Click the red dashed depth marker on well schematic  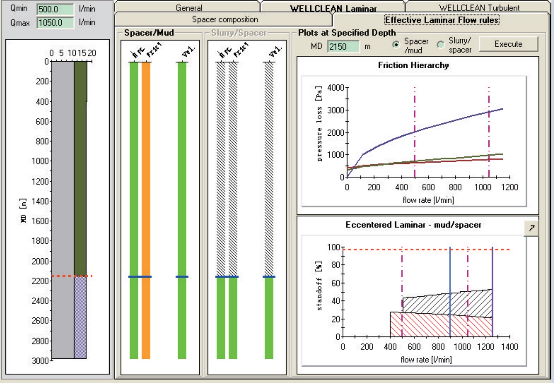click(72, 276)
